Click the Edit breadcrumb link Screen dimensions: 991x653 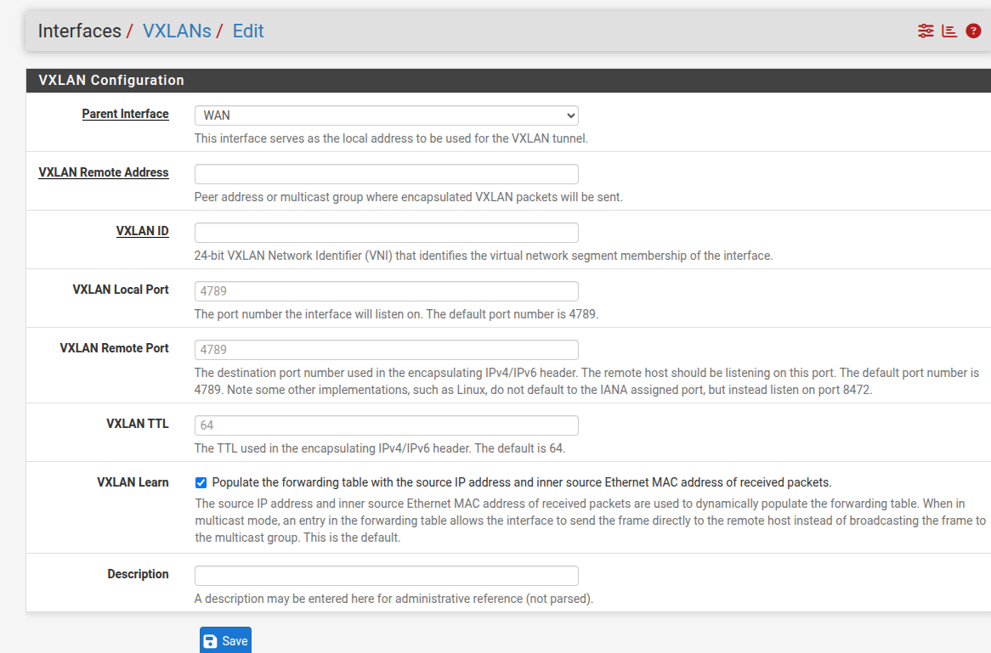click(248, 31)
